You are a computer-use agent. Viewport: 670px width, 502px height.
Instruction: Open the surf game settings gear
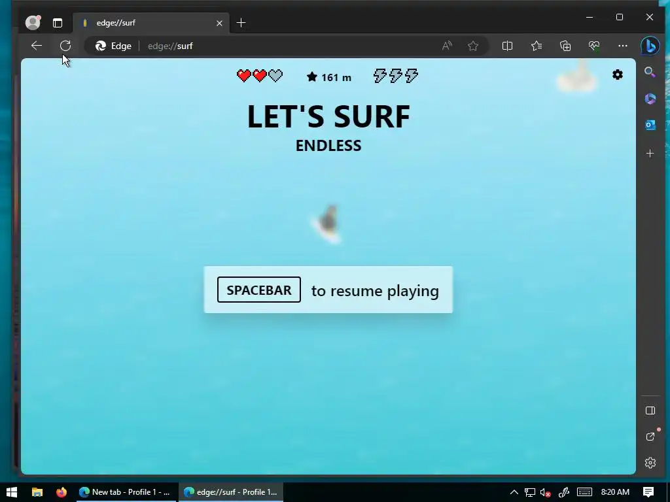pos(618,75)
